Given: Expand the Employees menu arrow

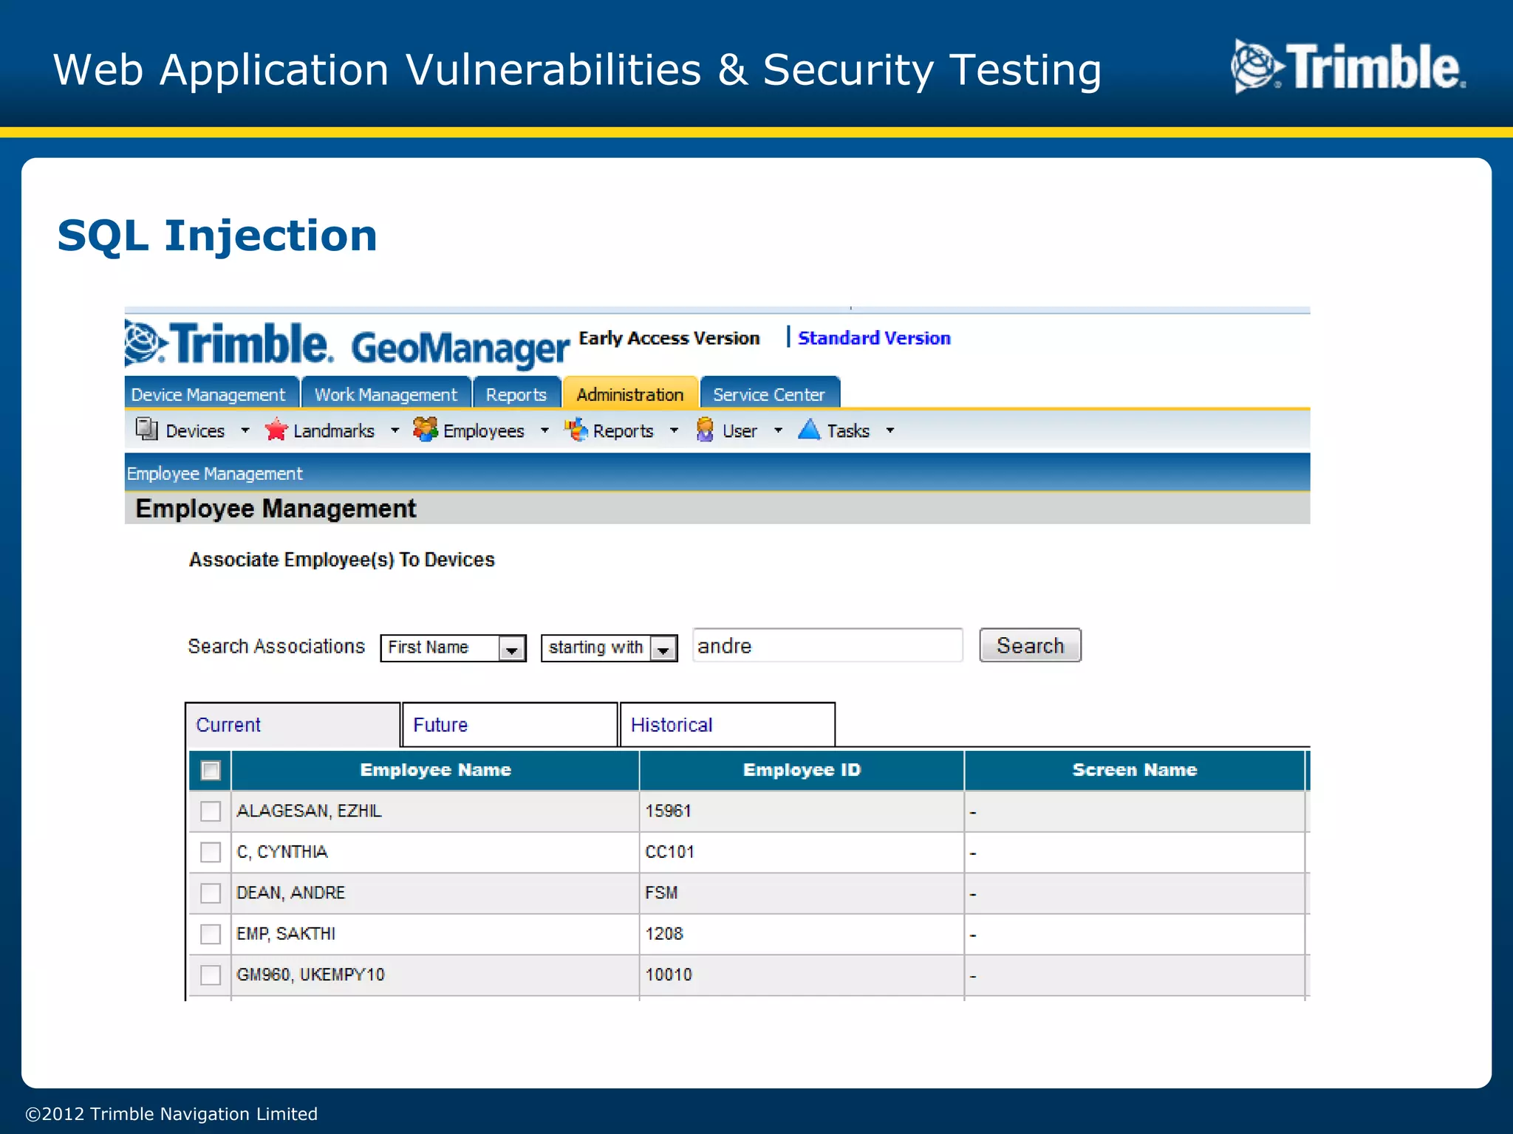Looking at the screenshot, I should [544, 430].
